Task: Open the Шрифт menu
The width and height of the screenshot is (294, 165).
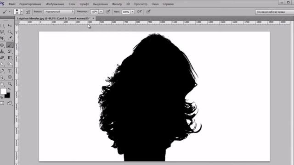Action: coord(84,4)
